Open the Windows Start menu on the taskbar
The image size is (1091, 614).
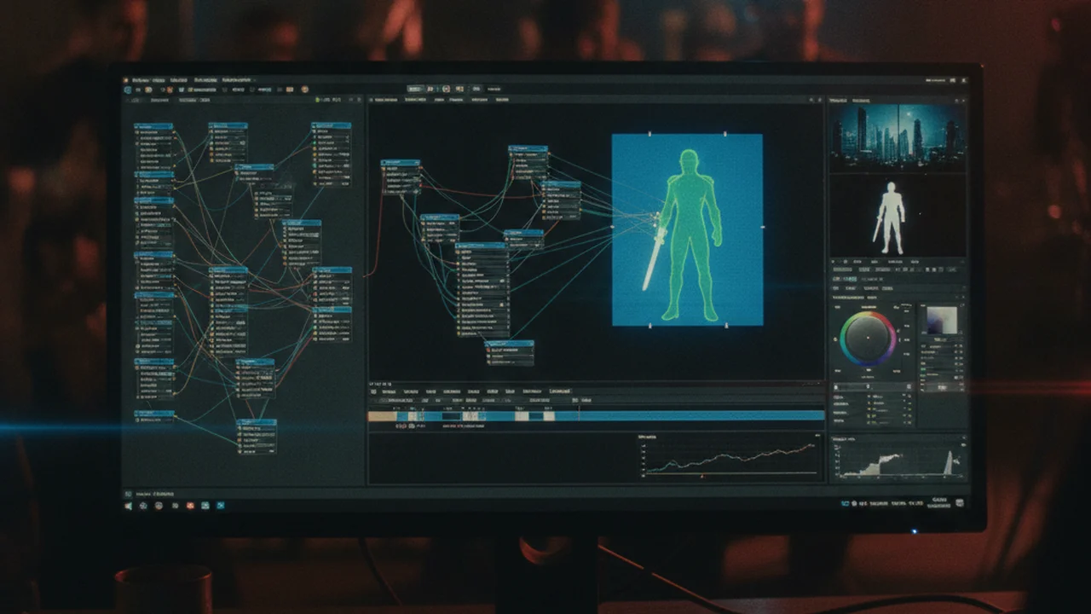click(130, 506)
